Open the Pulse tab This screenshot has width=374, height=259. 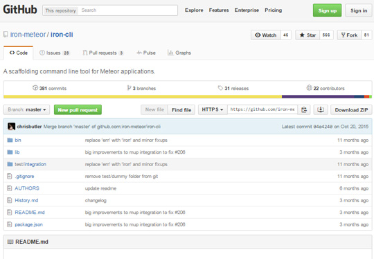pyautogui.click(x=146, y=53)
